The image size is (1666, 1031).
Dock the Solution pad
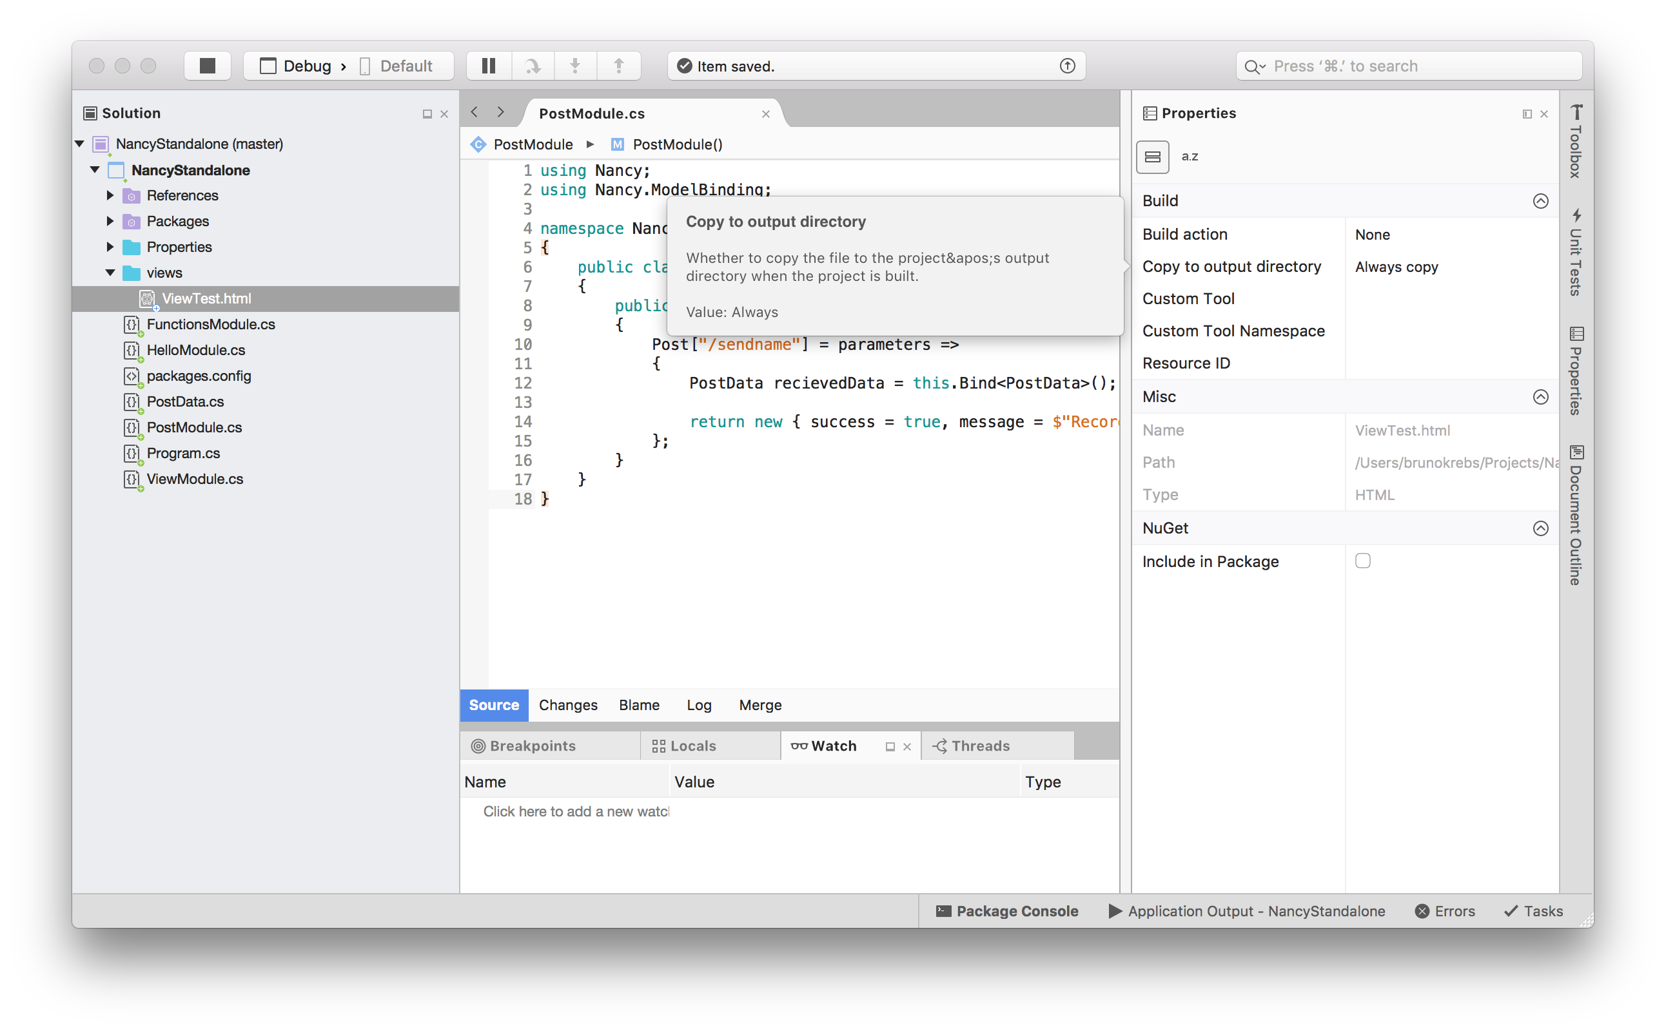coord(427,114)
